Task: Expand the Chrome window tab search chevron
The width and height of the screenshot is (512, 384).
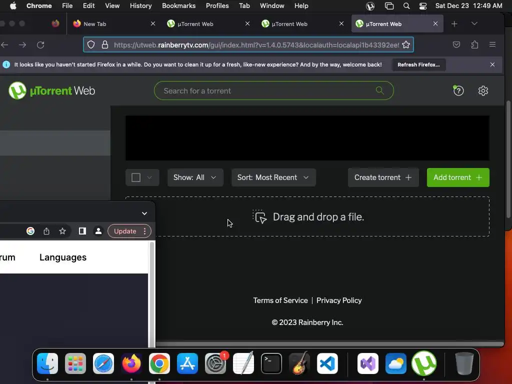Action: click(144, 213)
